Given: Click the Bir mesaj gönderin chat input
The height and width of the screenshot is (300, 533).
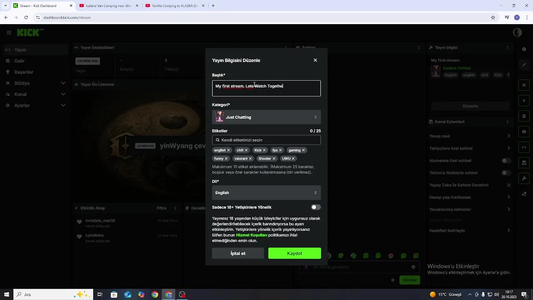Looking at the screenshot, I should pos(359,267).
